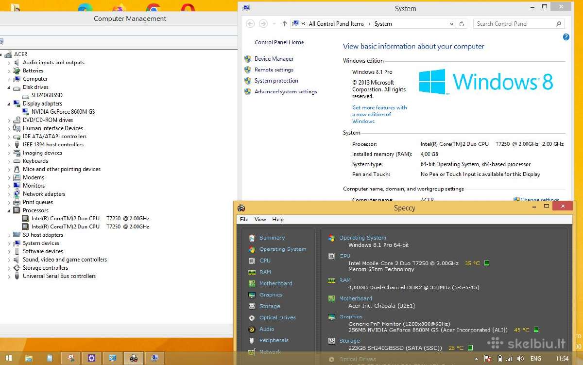Open System protection link
The height and width of the screenshot is (365, 583).
(276, 81)
